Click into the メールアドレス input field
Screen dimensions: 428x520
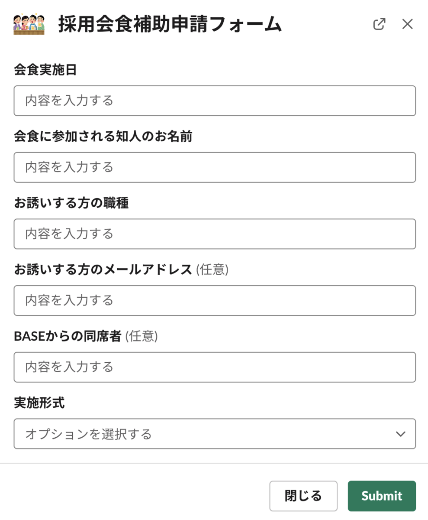[215, 300]
